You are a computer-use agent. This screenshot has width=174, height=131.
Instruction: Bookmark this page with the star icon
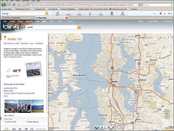pos(134,5)
